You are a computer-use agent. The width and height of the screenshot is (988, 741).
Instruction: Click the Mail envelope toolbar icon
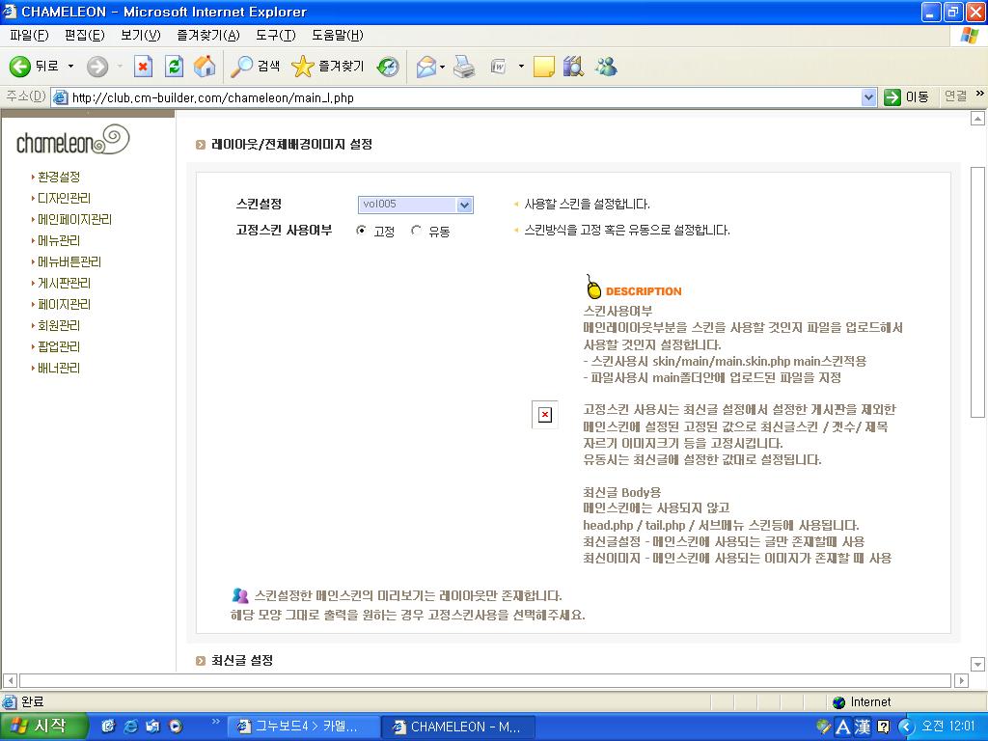[425, 67]
